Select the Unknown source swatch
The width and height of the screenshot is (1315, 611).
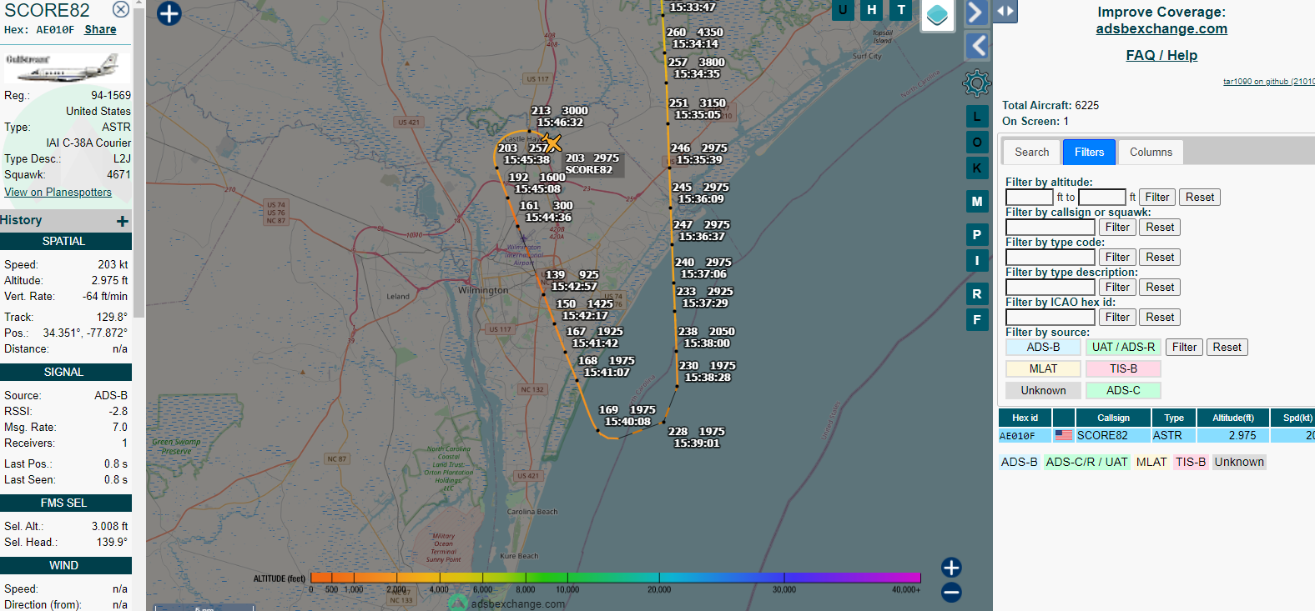(x=1043, y=391)
